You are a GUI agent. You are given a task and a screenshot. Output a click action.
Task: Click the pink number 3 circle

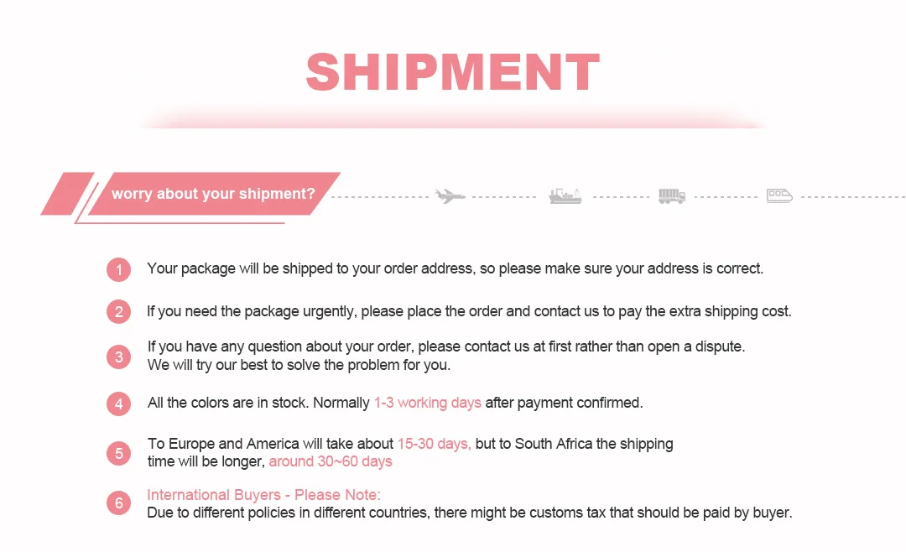[118, 357]
